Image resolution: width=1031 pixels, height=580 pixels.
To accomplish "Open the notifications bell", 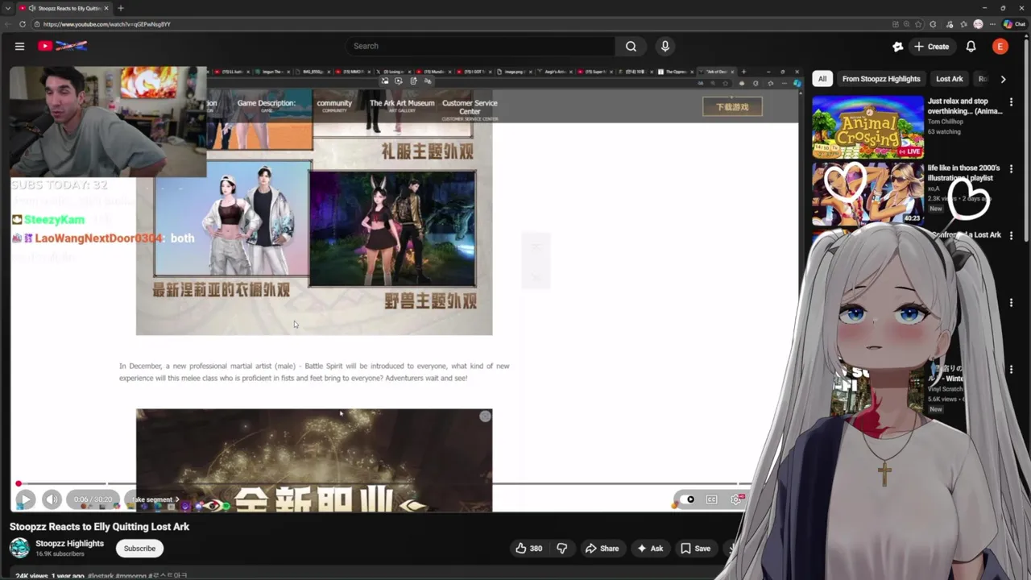I will coord(971,47).
